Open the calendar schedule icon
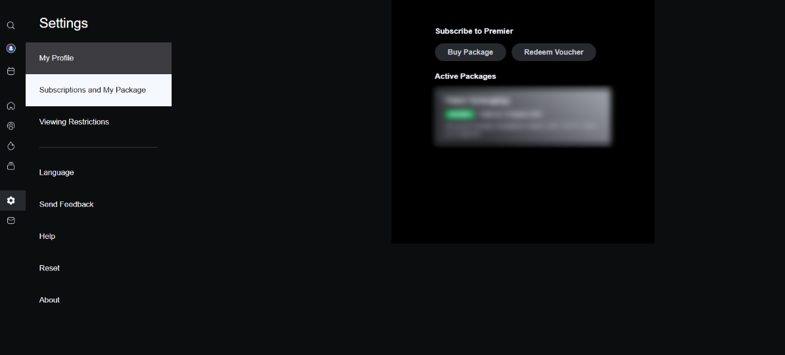The image size is (785, 355). point(11,71)
